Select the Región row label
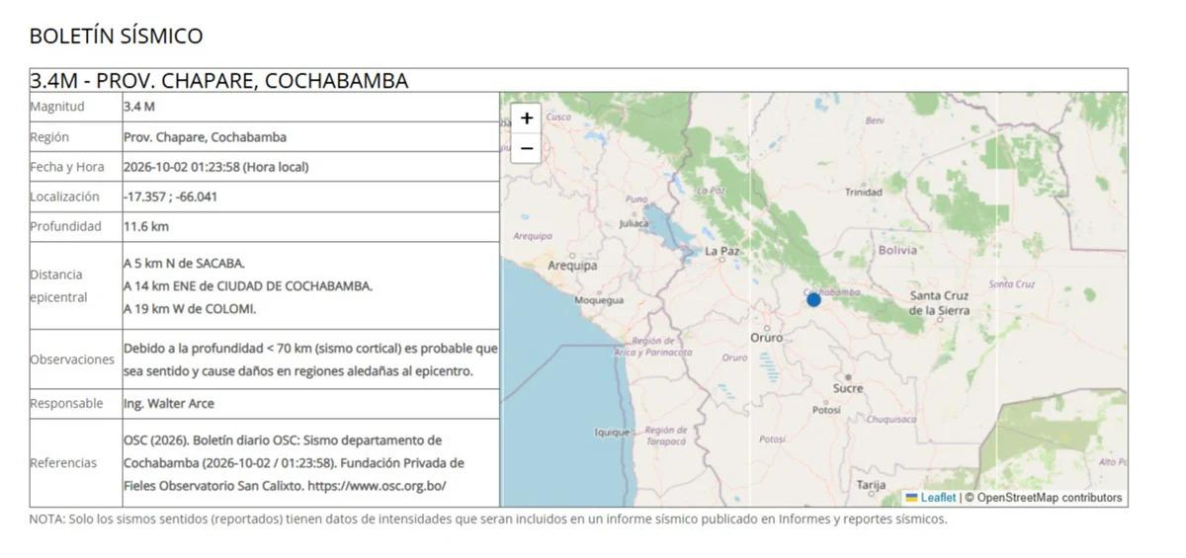The image size is (1186, 558). [49, 137]
